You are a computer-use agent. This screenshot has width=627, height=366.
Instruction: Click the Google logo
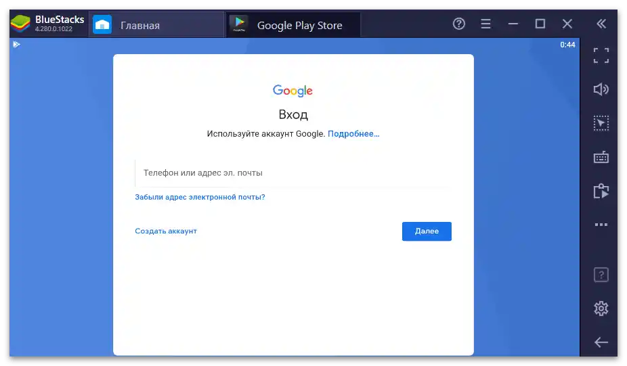[x=293, y=91]
